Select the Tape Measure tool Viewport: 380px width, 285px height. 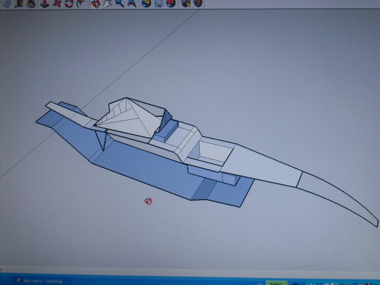click(19, 3)
